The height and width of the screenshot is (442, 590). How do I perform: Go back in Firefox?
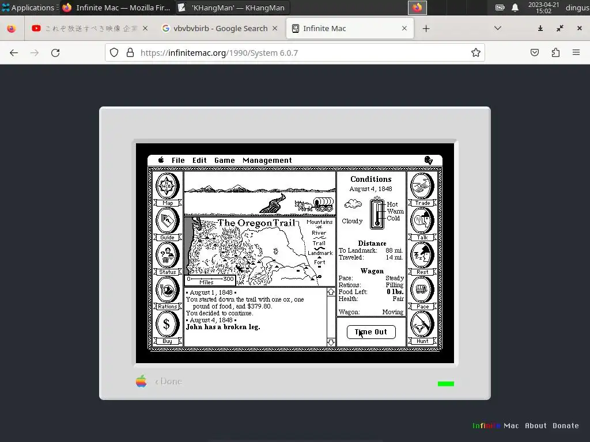pyautogui.click(x=14, y=52)
